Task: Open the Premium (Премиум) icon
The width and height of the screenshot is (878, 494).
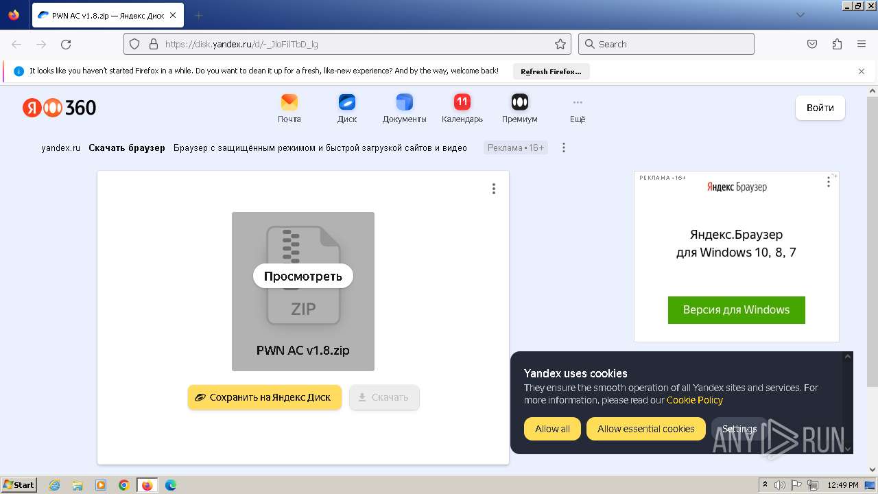Action: [x=520, y=108]
